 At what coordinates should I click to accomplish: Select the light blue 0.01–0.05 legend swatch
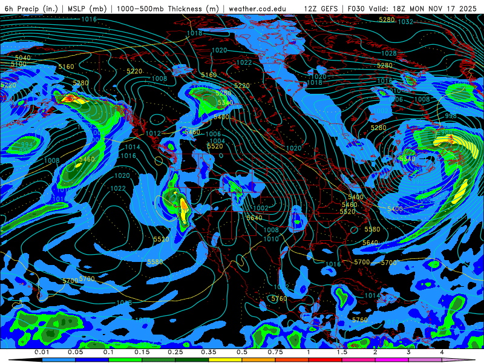[59, 360]
